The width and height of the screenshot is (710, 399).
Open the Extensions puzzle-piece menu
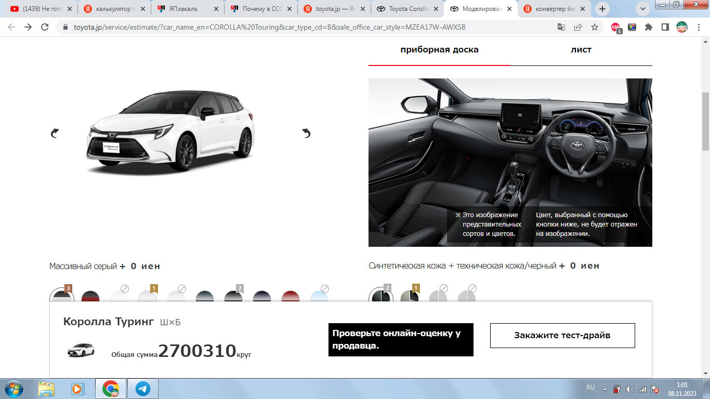pos(649,27)
